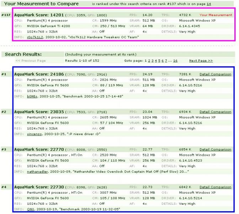Viewport: 239px width, 214px height.
Task: Click 1599 MHz clock rate value
Action: 108,21
